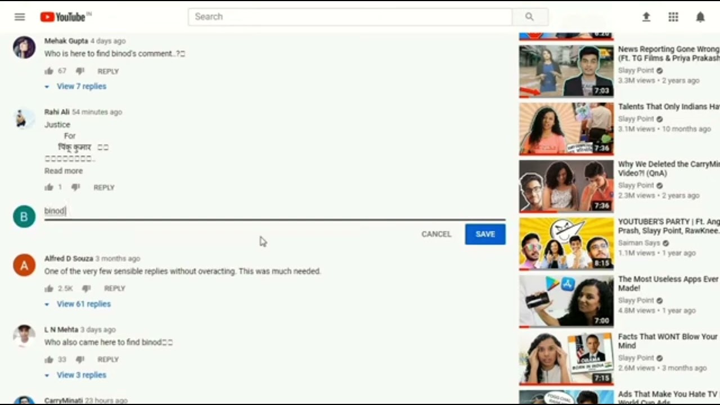Viewport: 720px width, 405px height.
Task: Open Alfred D Souza's channel name
Action: coord(69,259)
